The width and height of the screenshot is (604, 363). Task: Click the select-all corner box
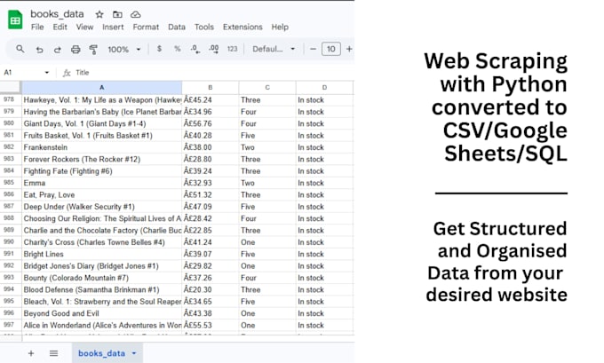11,88
